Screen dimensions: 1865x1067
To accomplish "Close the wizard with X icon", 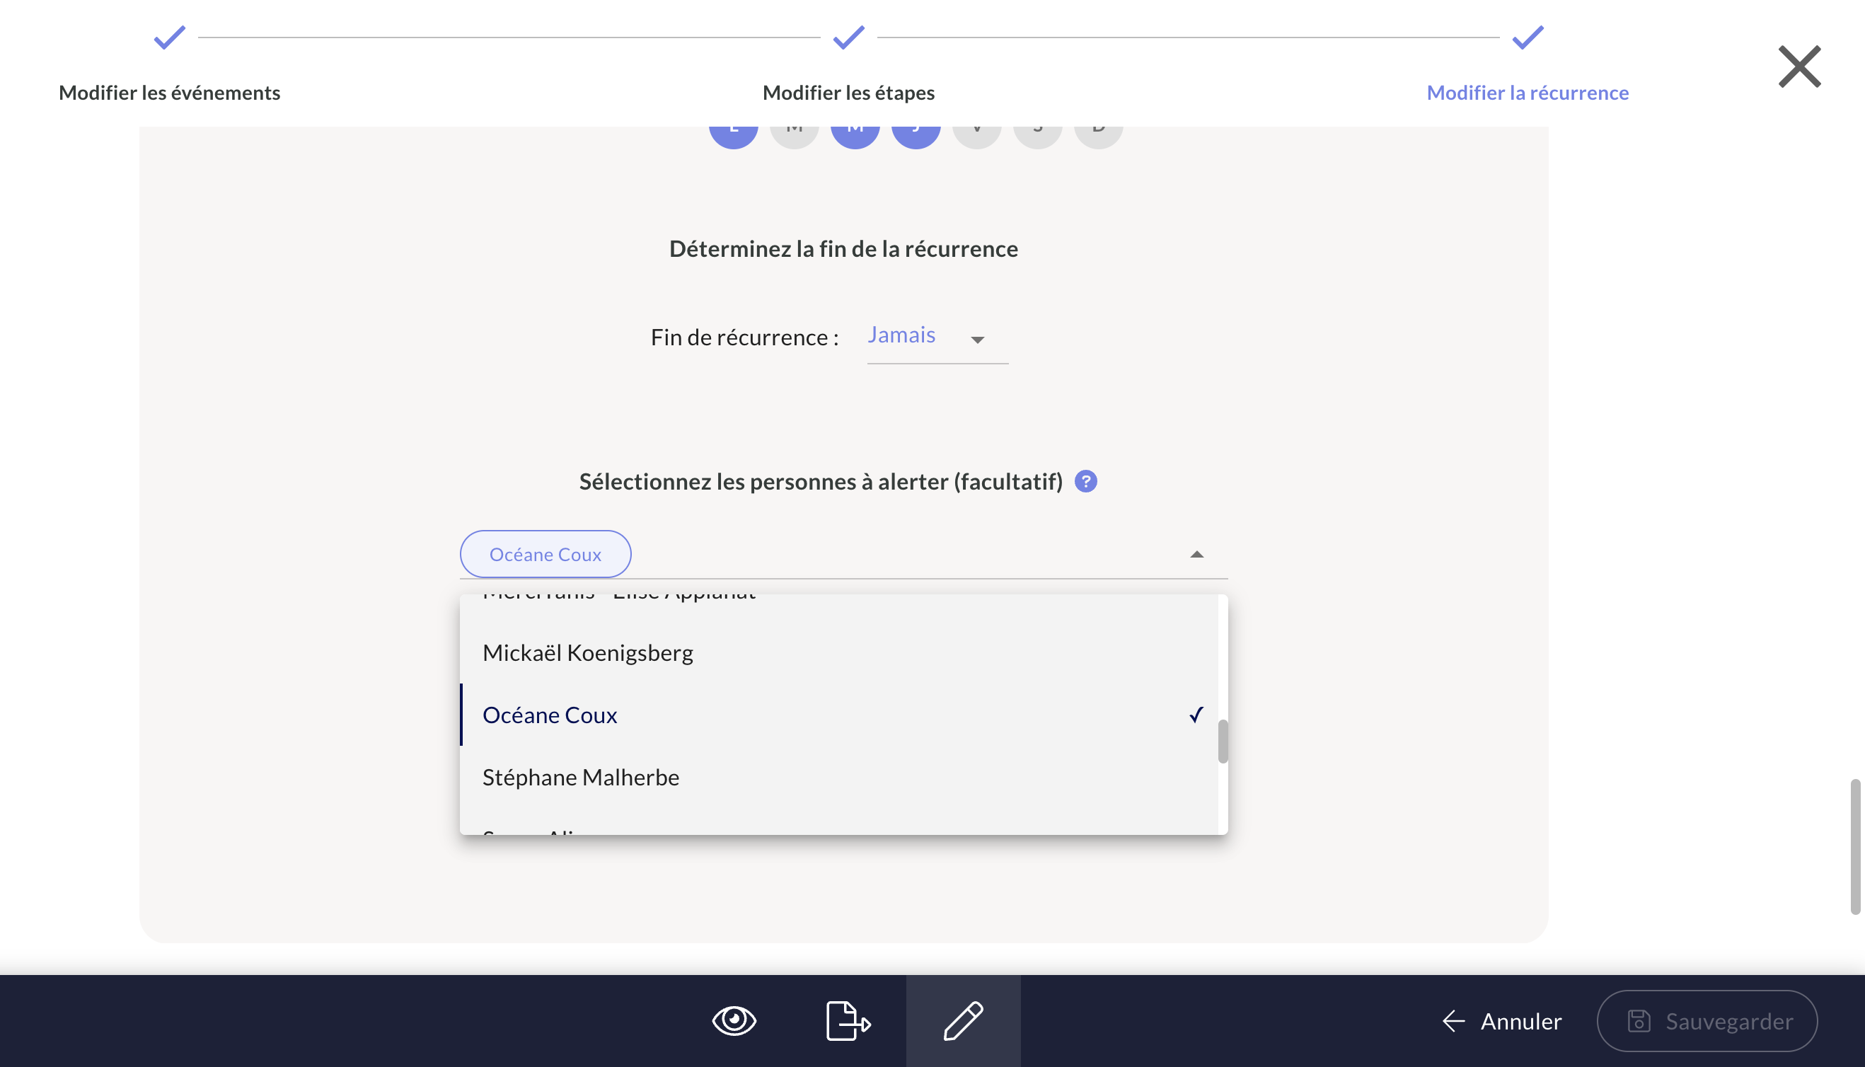I will pyautogui.click(x=1799, y=67).
